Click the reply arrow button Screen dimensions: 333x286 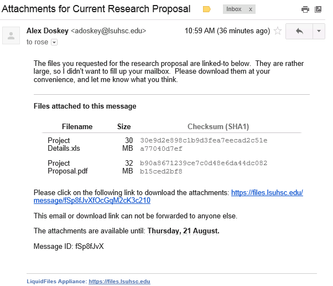(x=299, y=31)
